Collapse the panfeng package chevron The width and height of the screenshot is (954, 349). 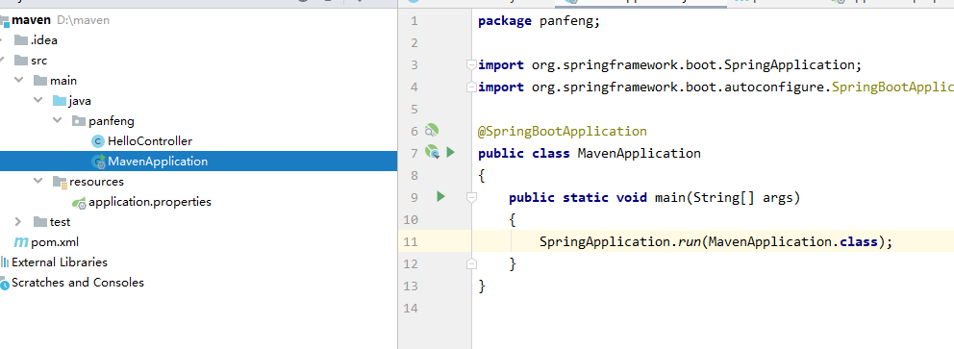click(x=57, y=120)
